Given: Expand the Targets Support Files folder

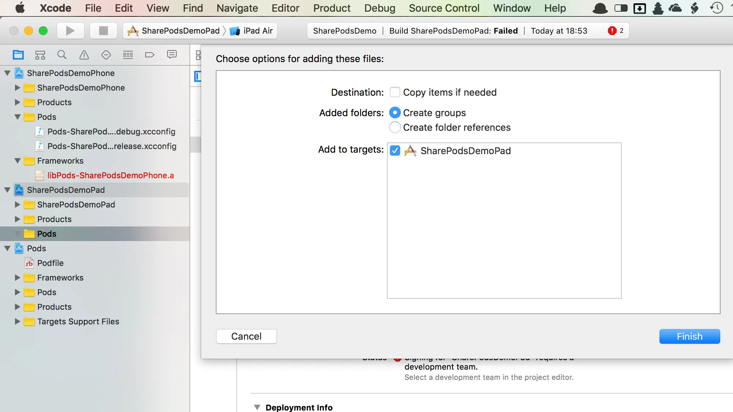Looking at the screenshot, I should [x=17, y=321].
